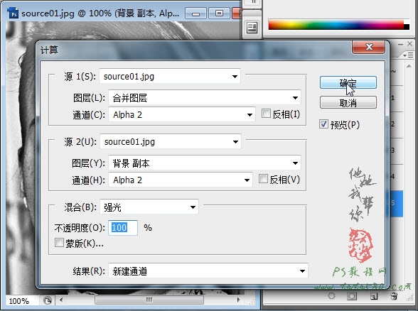Save selection as channel icon
The height and width of the screenshot is (311, 418).
tap(352, 296)
